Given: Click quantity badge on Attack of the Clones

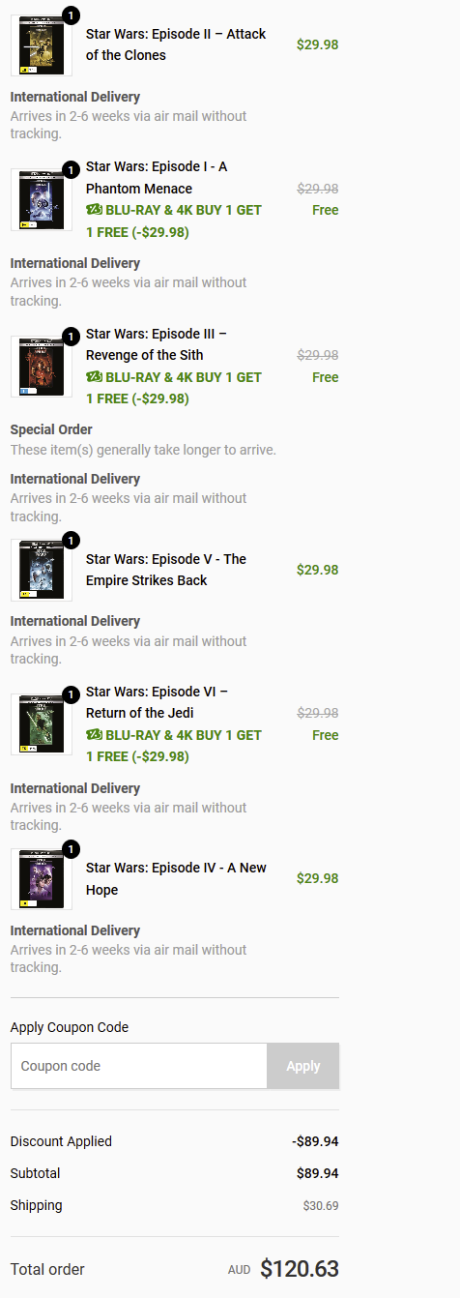Looking at the screenshot, I should (71, 15).
